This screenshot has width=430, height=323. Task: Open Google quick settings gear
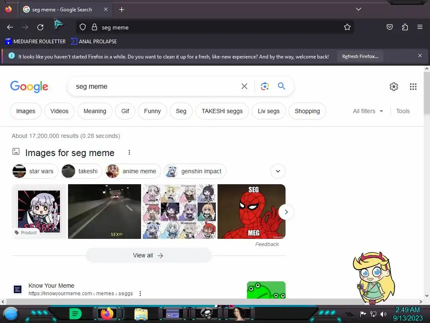click(394, 87)
